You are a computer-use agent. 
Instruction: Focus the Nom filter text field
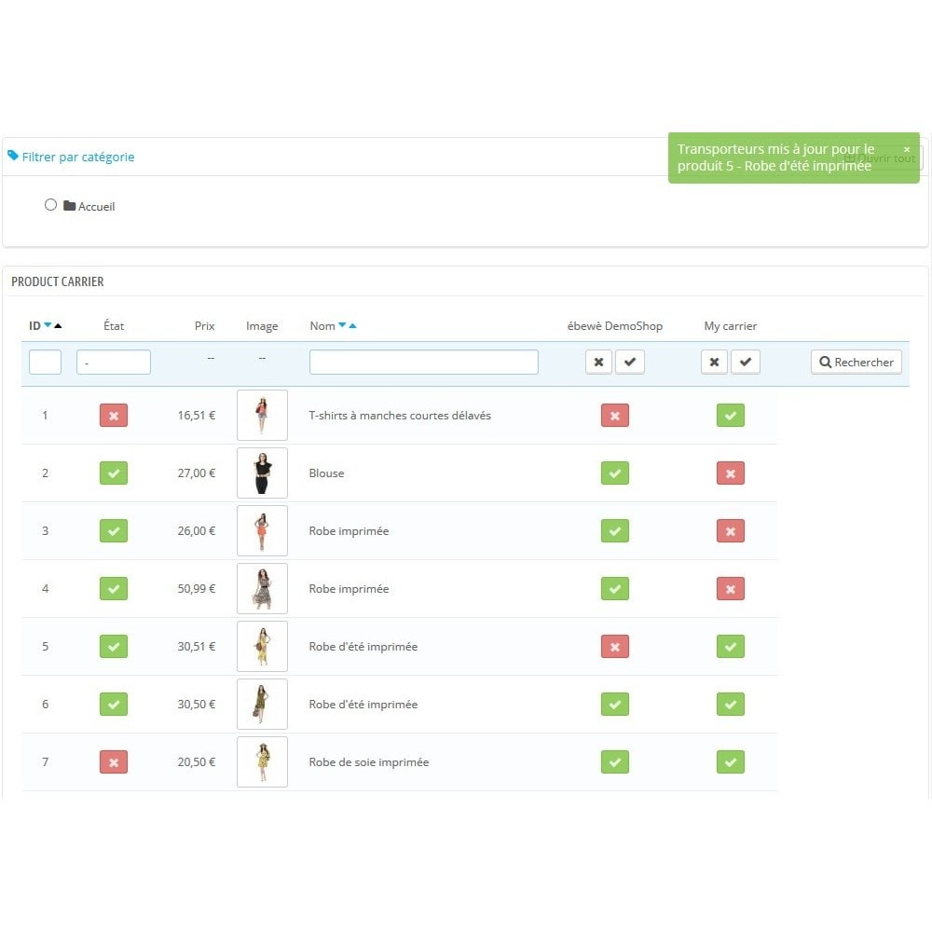tap(424, 362)
